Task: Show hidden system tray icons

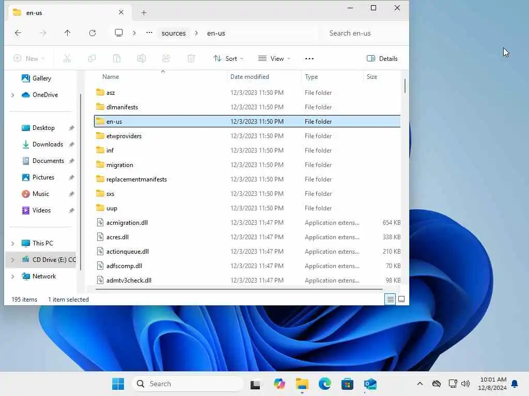Action: click(420, 384)
